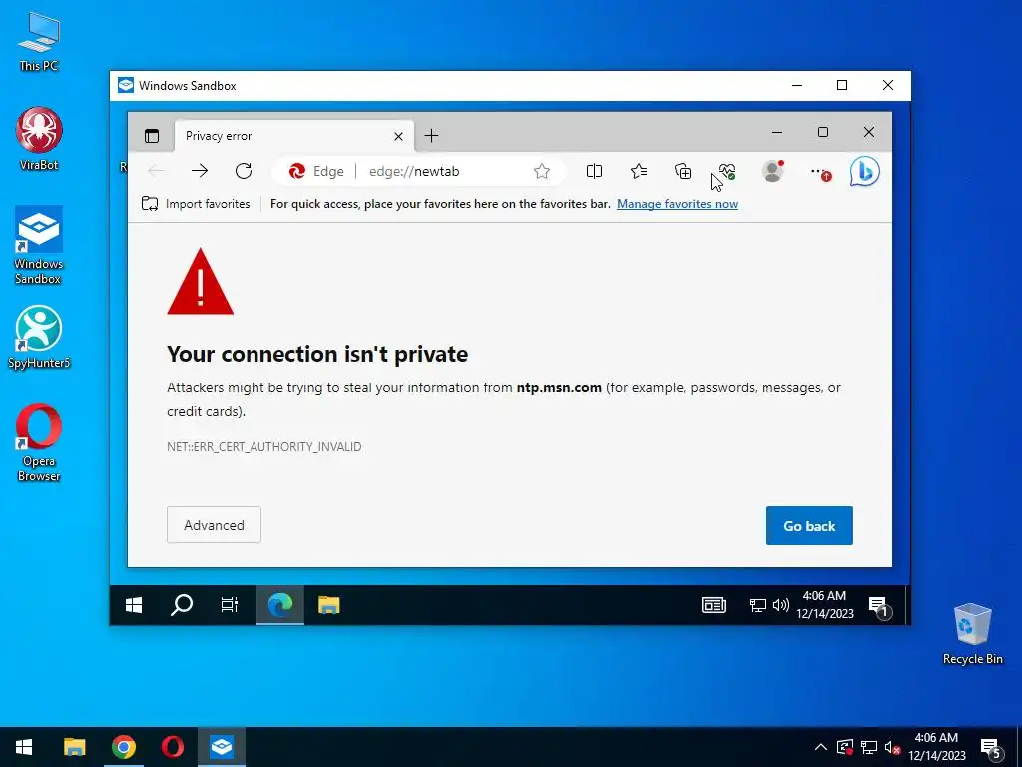Click the greyed-out back arrow in Edge

pos(156,171)
